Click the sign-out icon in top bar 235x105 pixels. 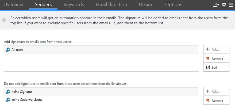(x=216, y=5)
